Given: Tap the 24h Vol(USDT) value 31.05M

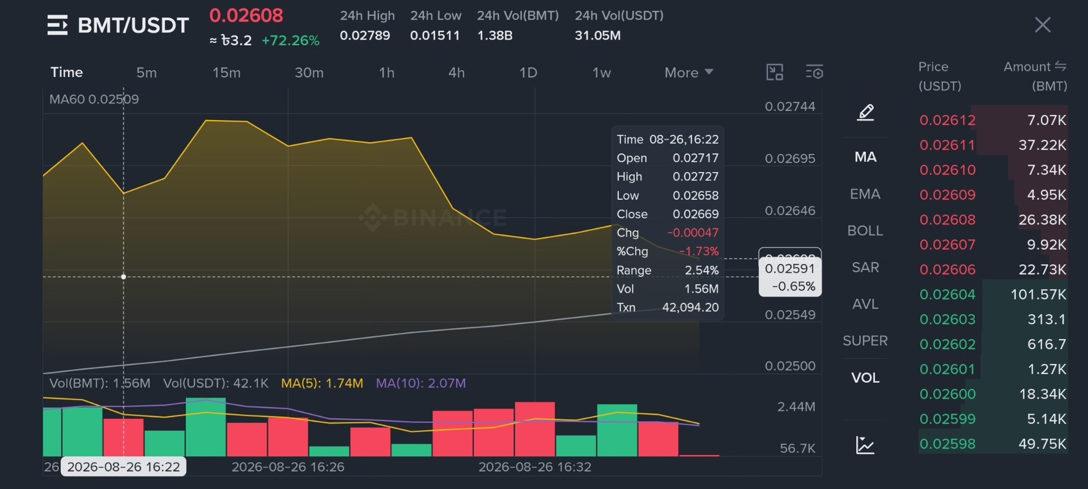Looking at the screenshot, I should [x=598, y=36].
